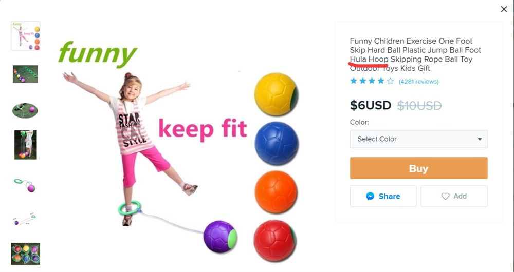Select the first thumbnail with girl jumping
This screenshot has width=514, height=272.
click(26, 36)
